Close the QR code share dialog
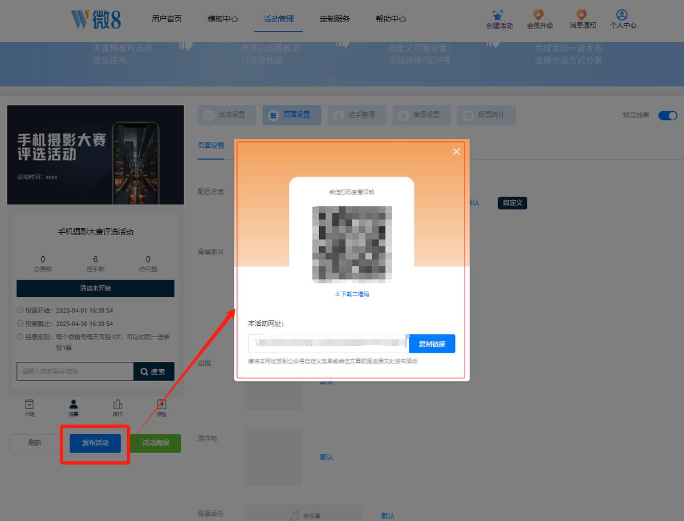The image size is (684, 521). pos(456,151)
